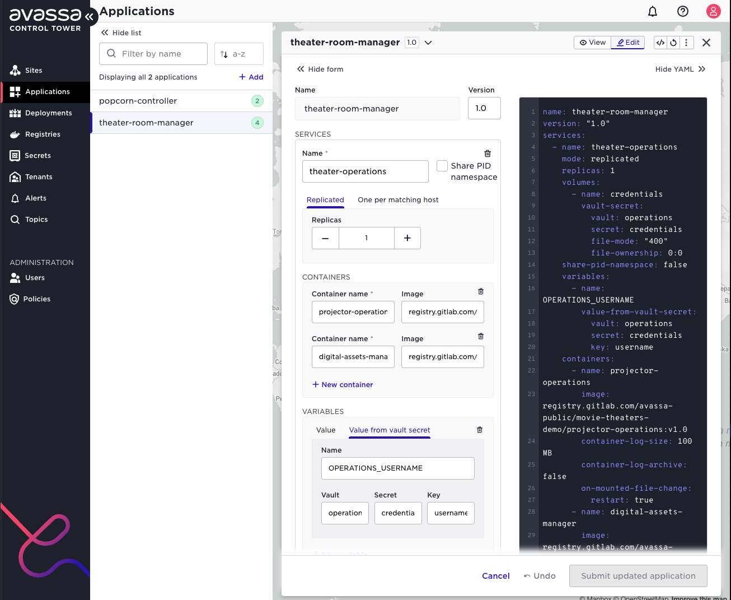Edit image field of digital-assets-manager container
Image resolution: width=731 pixels, height=600 pixels.
443,357
